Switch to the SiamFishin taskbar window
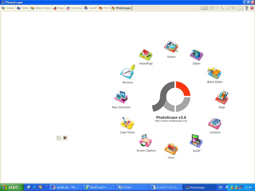This screenshot has width=255, height=191. click(166, 187)
